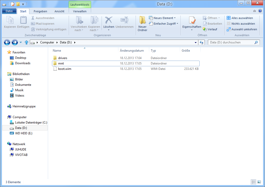Open the JUHUDE network computer
The image size is (265, 187).
pyautogui.click(x=21, y=149)
